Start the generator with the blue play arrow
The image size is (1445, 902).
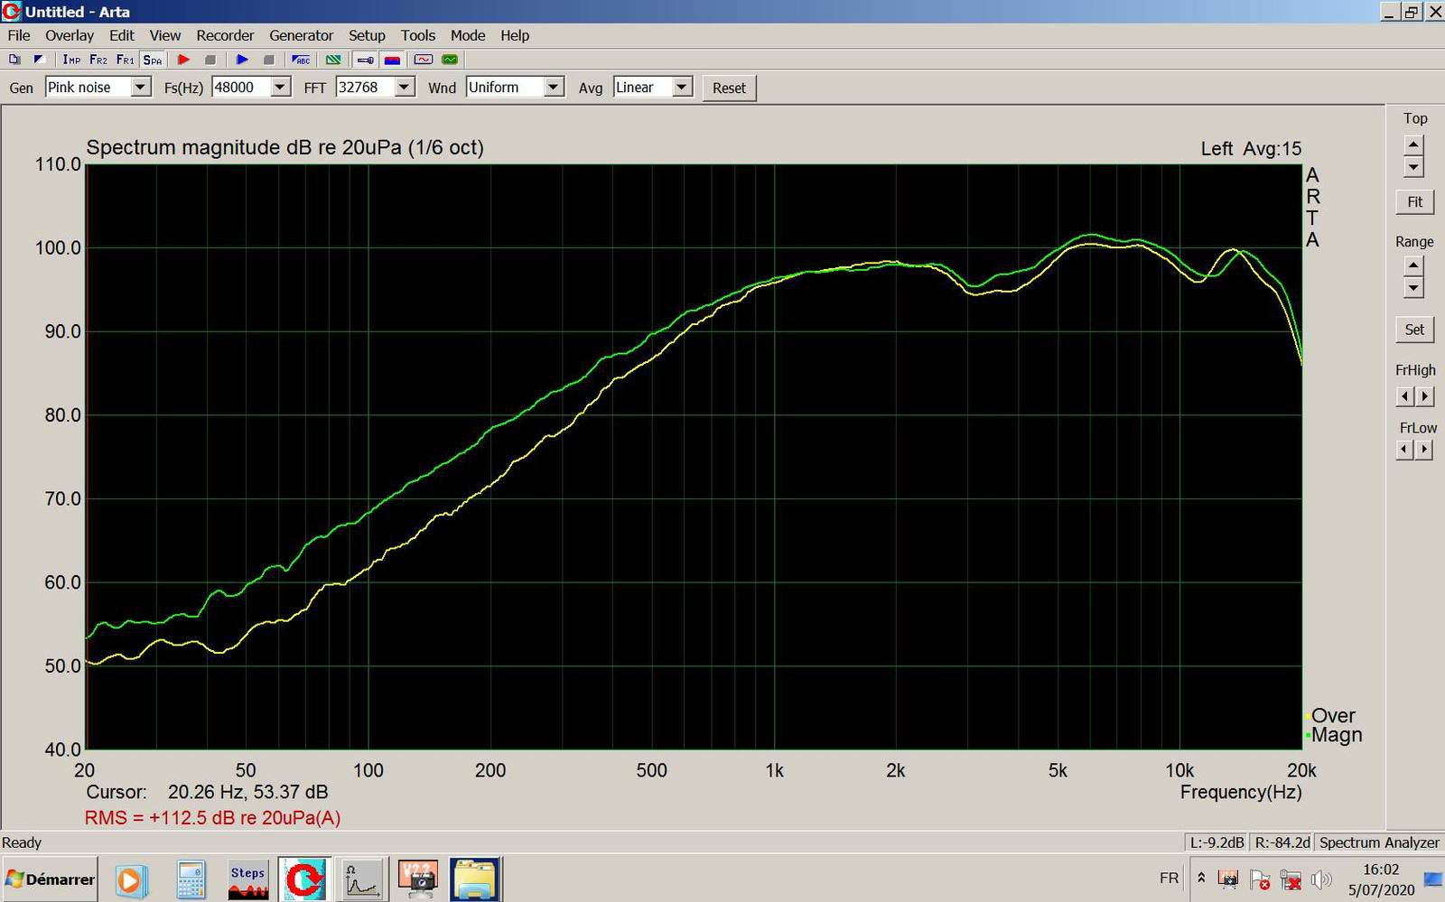tap(242, 60)
